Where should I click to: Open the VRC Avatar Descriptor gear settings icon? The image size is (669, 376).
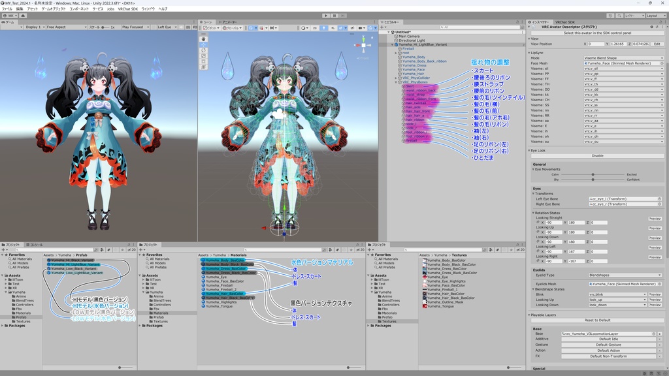[657, 27]
